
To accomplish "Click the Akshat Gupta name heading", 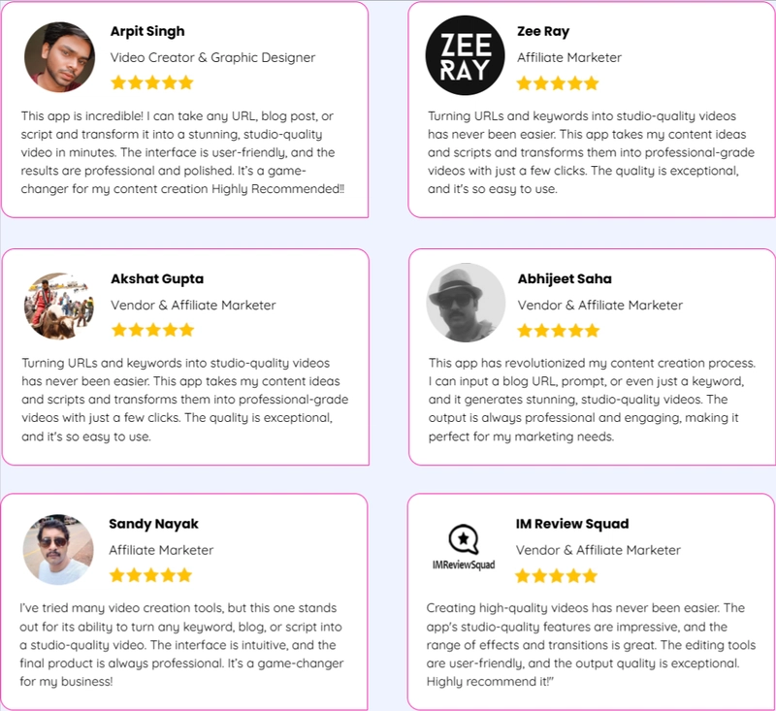I will 157,278.
